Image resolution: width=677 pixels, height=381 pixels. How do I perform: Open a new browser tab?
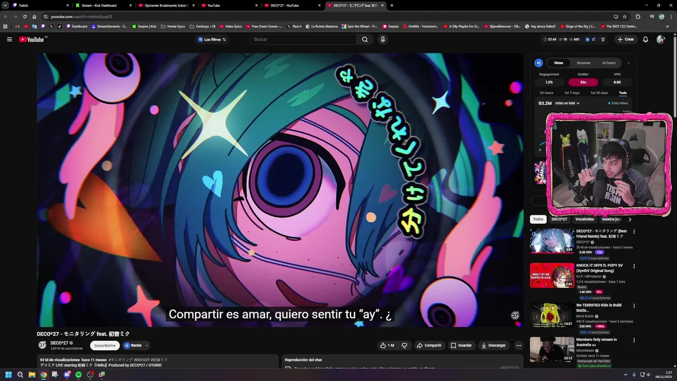(391, 5)
